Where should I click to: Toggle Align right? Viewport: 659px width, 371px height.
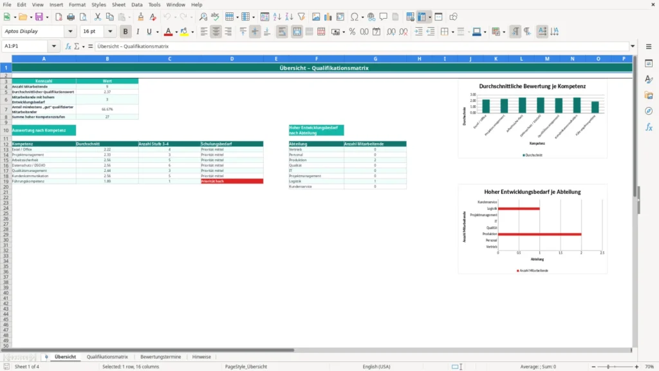[228, 32]
